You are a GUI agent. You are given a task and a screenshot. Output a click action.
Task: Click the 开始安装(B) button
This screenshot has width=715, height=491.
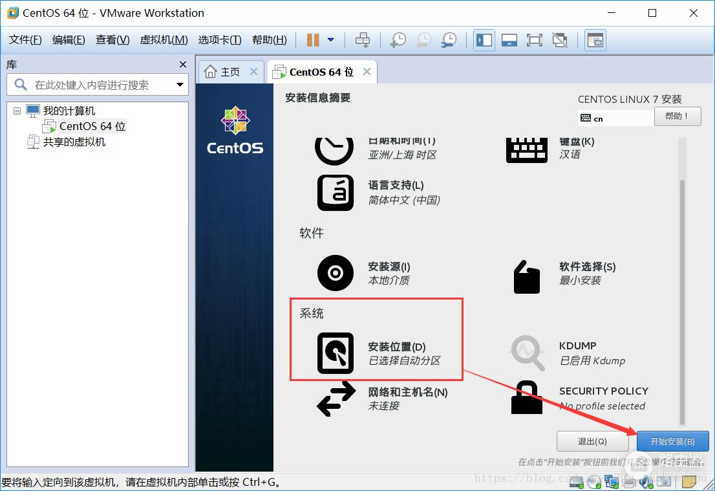[672, 441]
